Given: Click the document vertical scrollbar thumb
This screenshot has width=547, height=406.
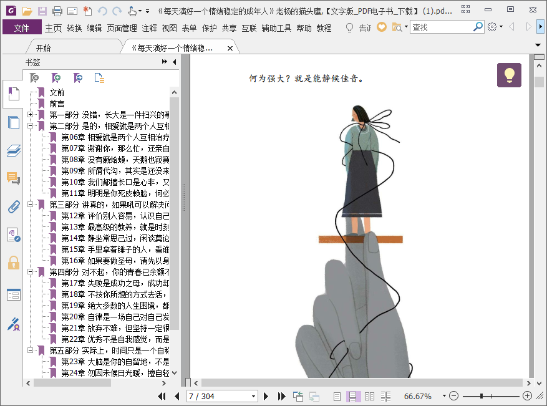Looking at the screenshot, I should (x=540, y=82).
